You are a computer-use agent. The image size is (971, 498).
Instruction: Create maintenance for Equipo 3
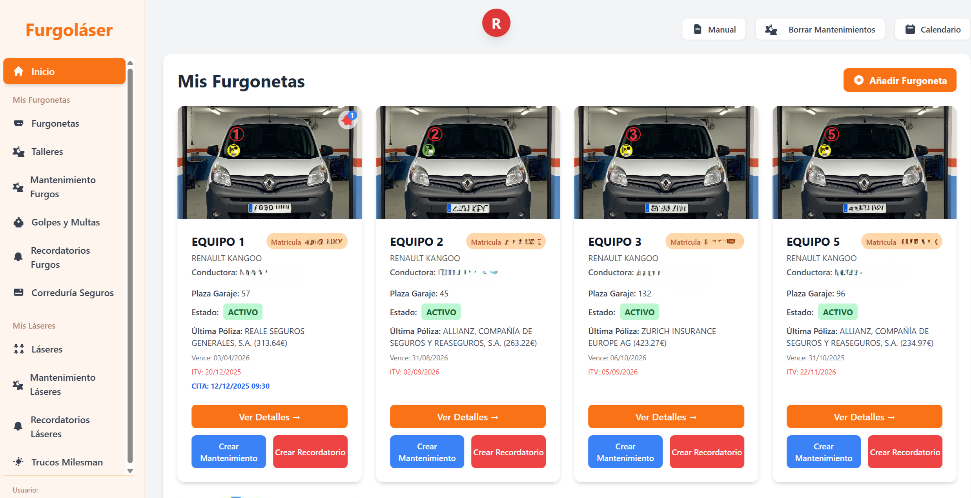point(625,452)
